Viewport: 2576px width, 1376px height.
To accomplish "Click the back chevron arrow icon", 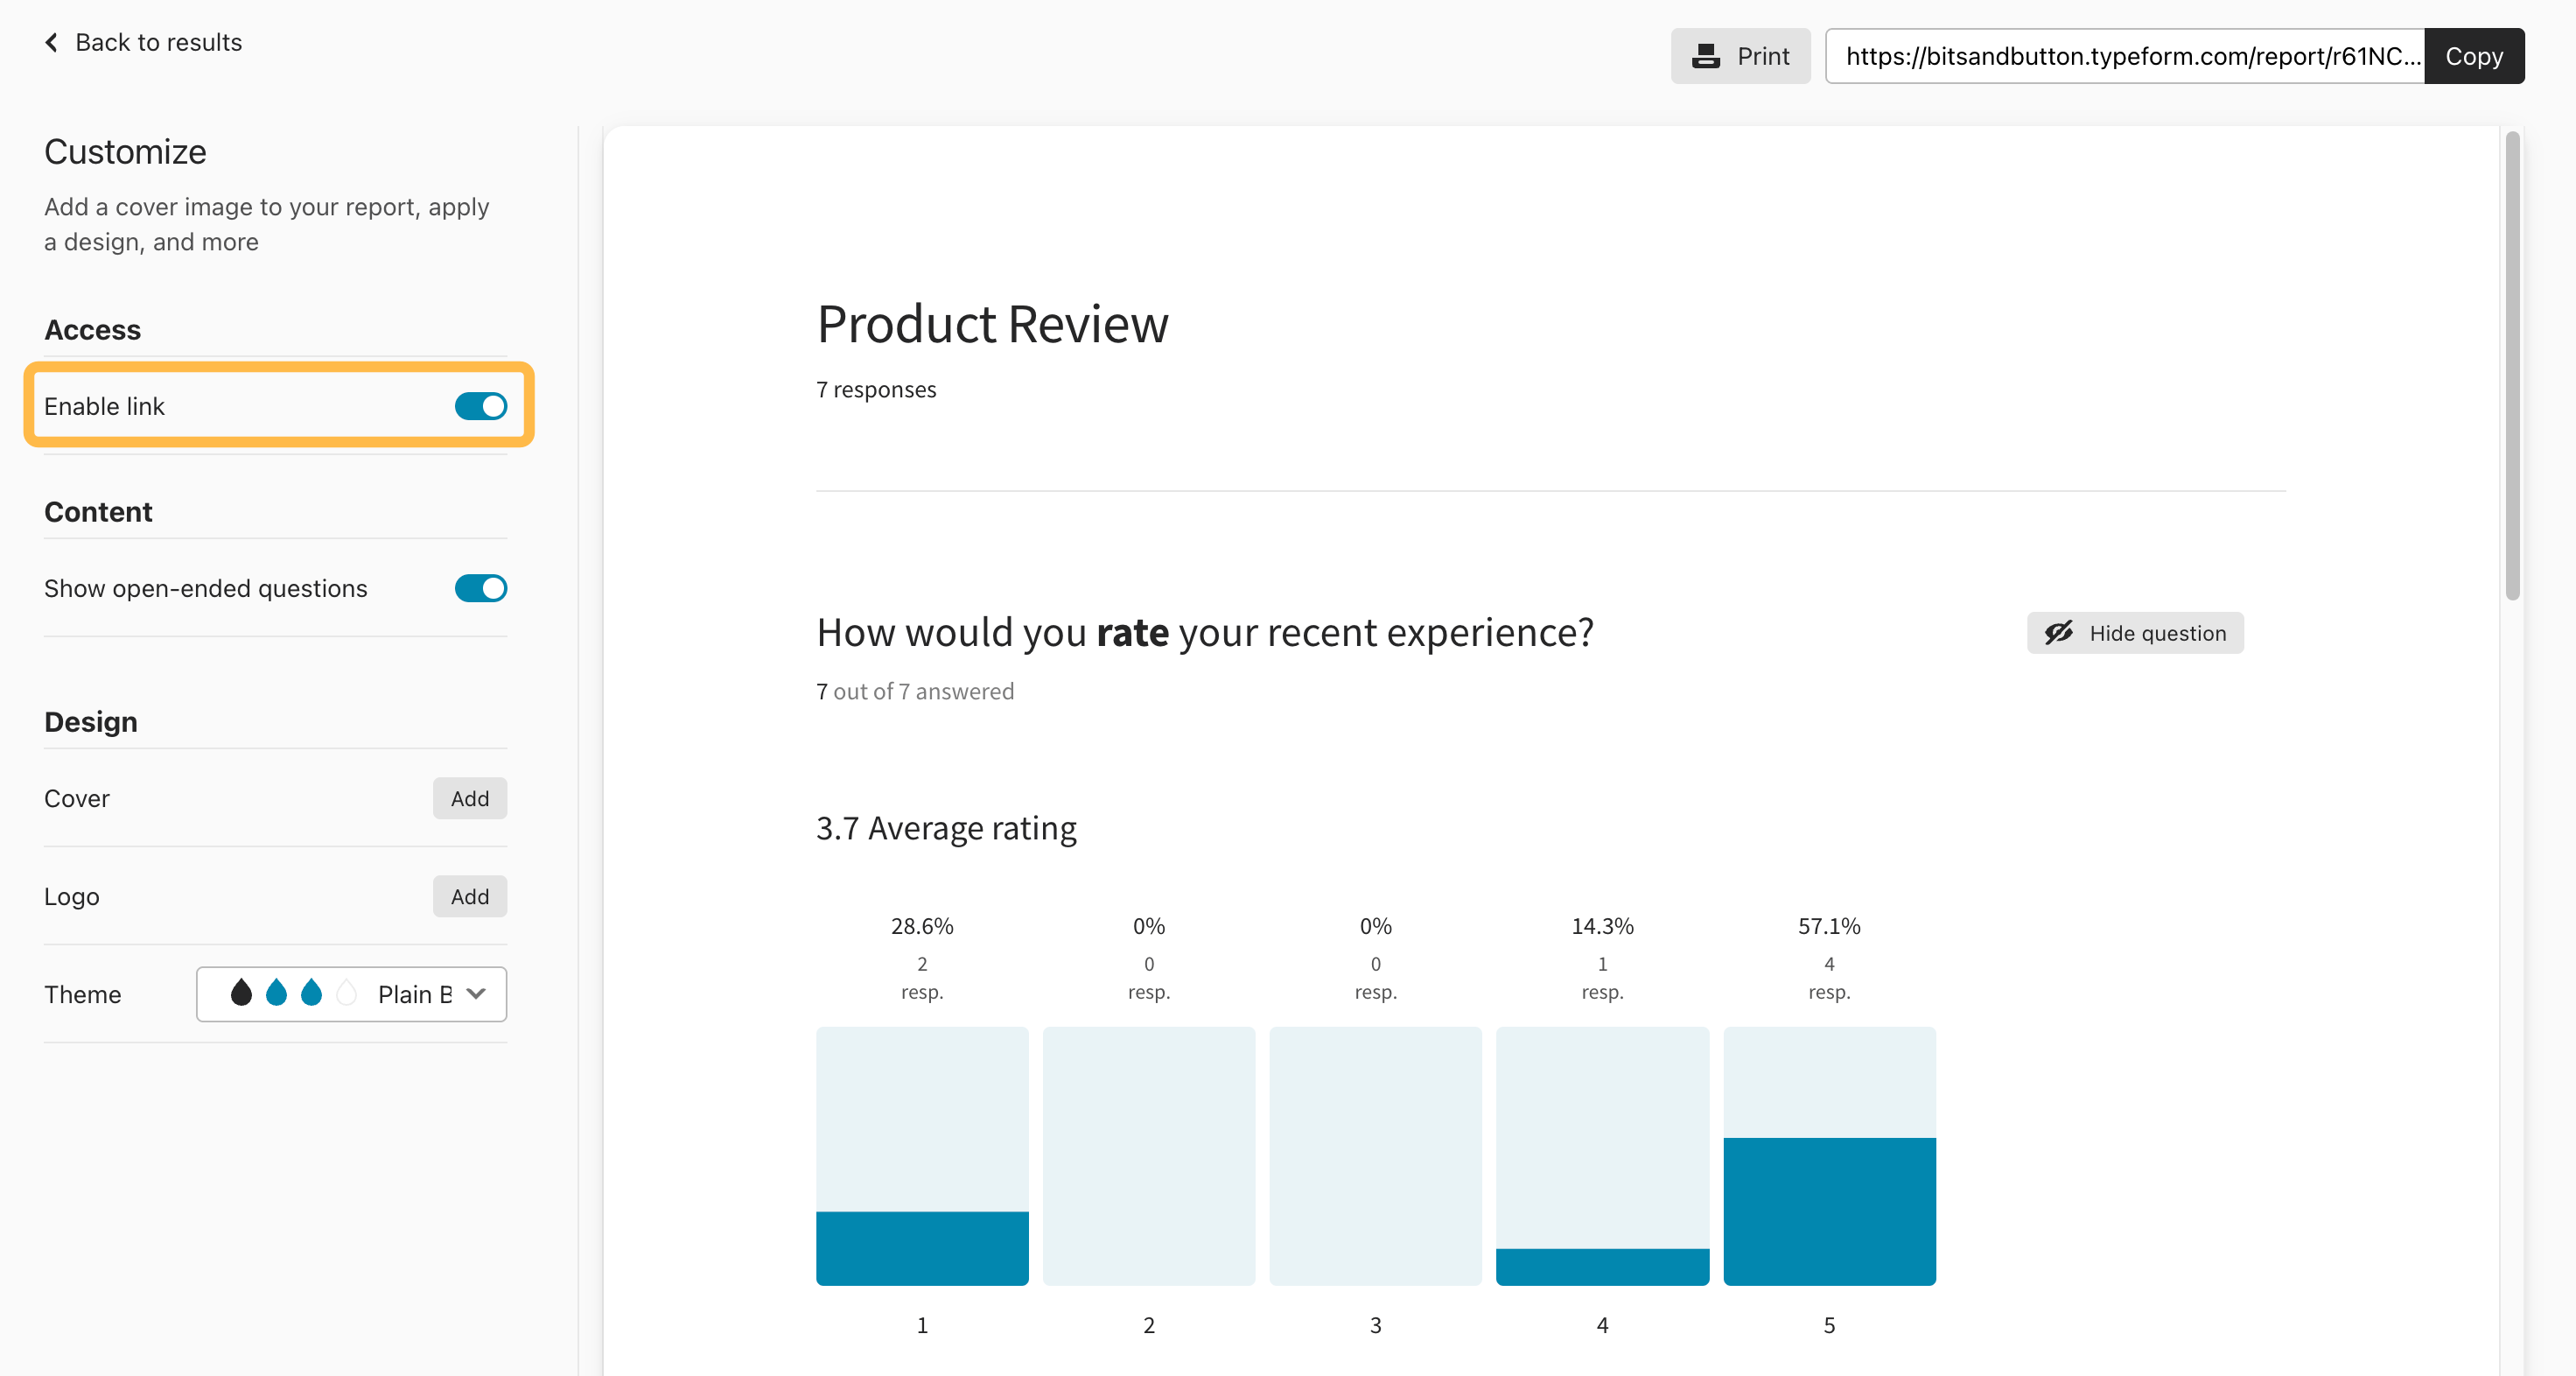I will click(x=51, y=42).
